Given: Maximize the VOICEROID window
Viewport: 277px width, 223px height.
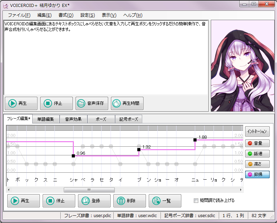Looking at the screenshot, I should coord(254,4).
